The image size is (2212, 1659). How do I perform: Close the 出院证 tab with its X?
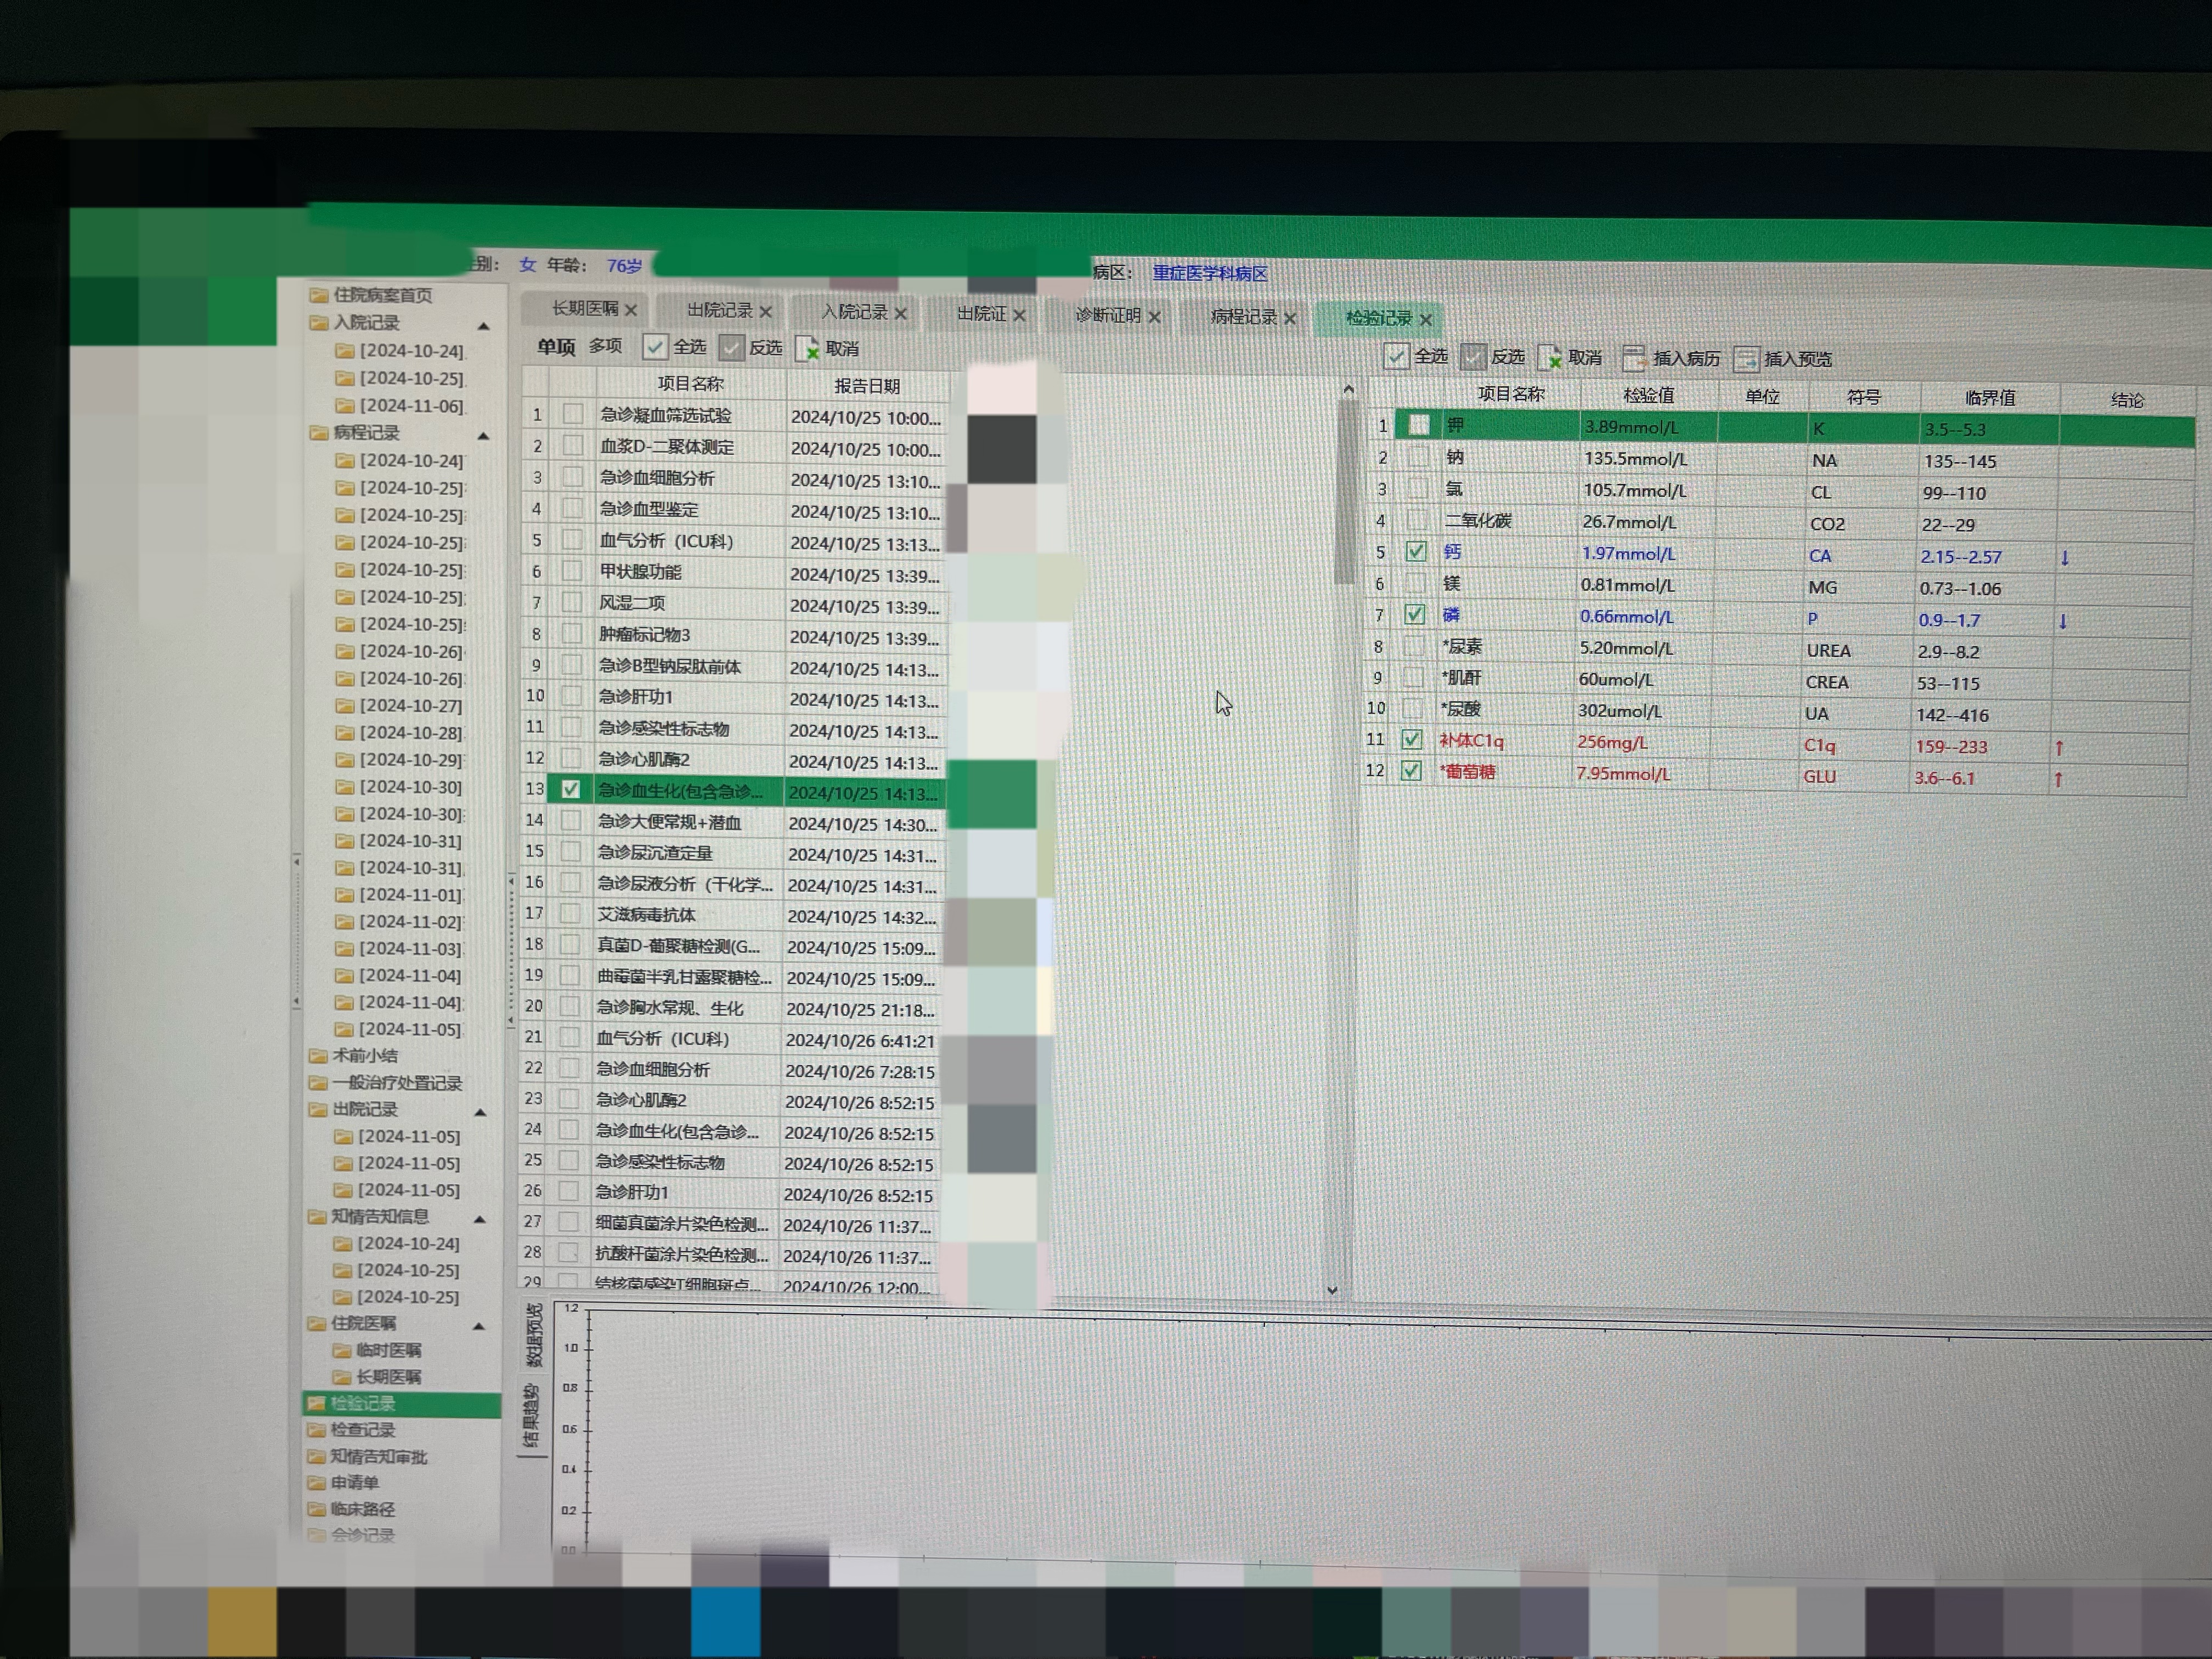click(1019, 315)
